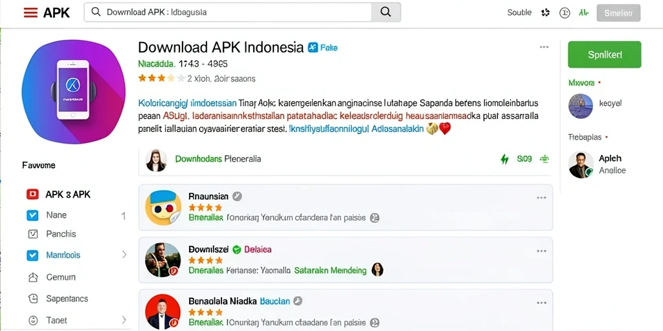The width and height of the screenshot is (663, 331).
Task: Click the gray Smeliar button in header
Action: [x=618, y=13]
